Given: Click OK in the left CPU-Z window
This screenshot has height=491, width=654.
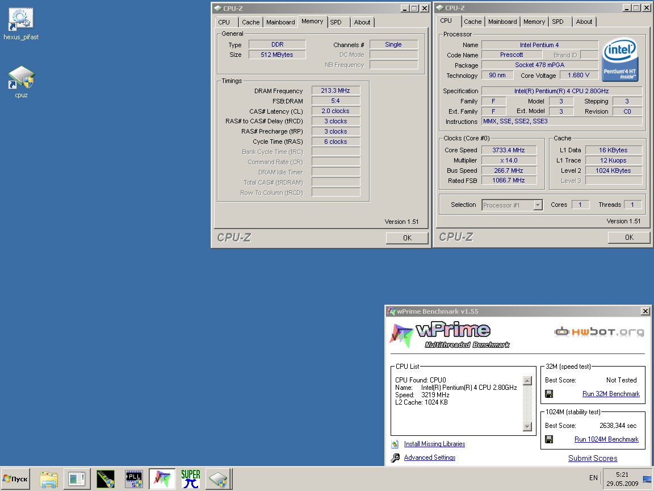Looking at the screenshot, I should 407,238.
